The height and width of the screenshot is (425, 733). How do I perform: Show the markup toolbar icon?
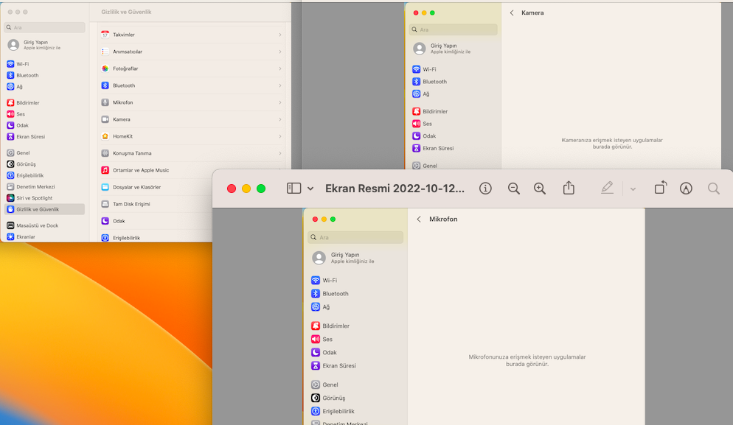coord(686,189)
